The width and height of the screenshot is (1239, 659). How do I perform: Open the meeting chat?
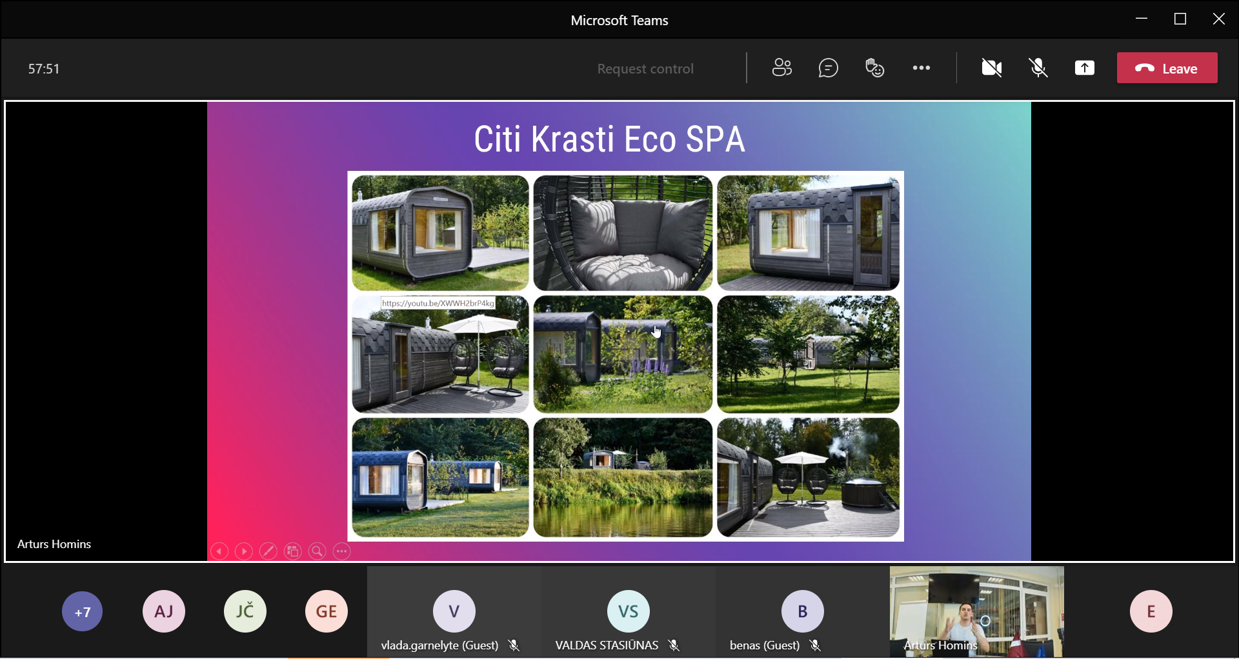point(828,68)
